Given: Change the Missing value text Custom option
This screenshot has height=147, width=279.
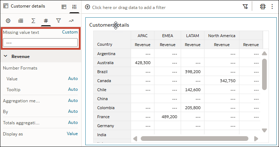Looking at the screenshot, I should click(x=70, y=32).
